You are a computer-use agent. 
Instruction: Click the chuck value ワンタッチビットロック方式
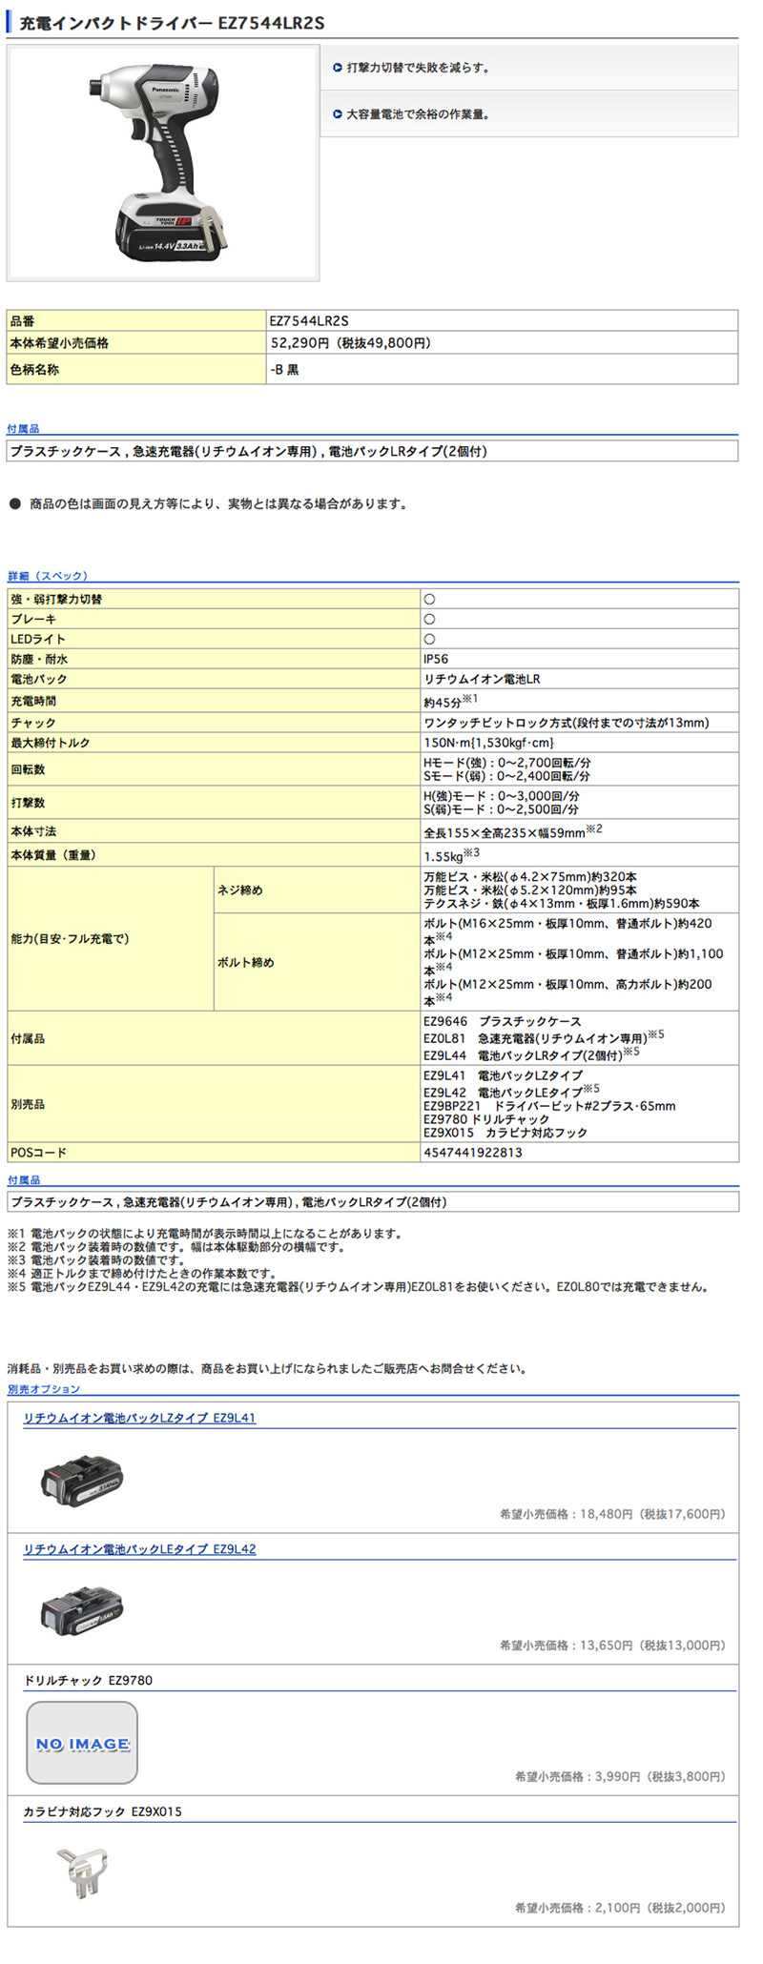point(567,723)
